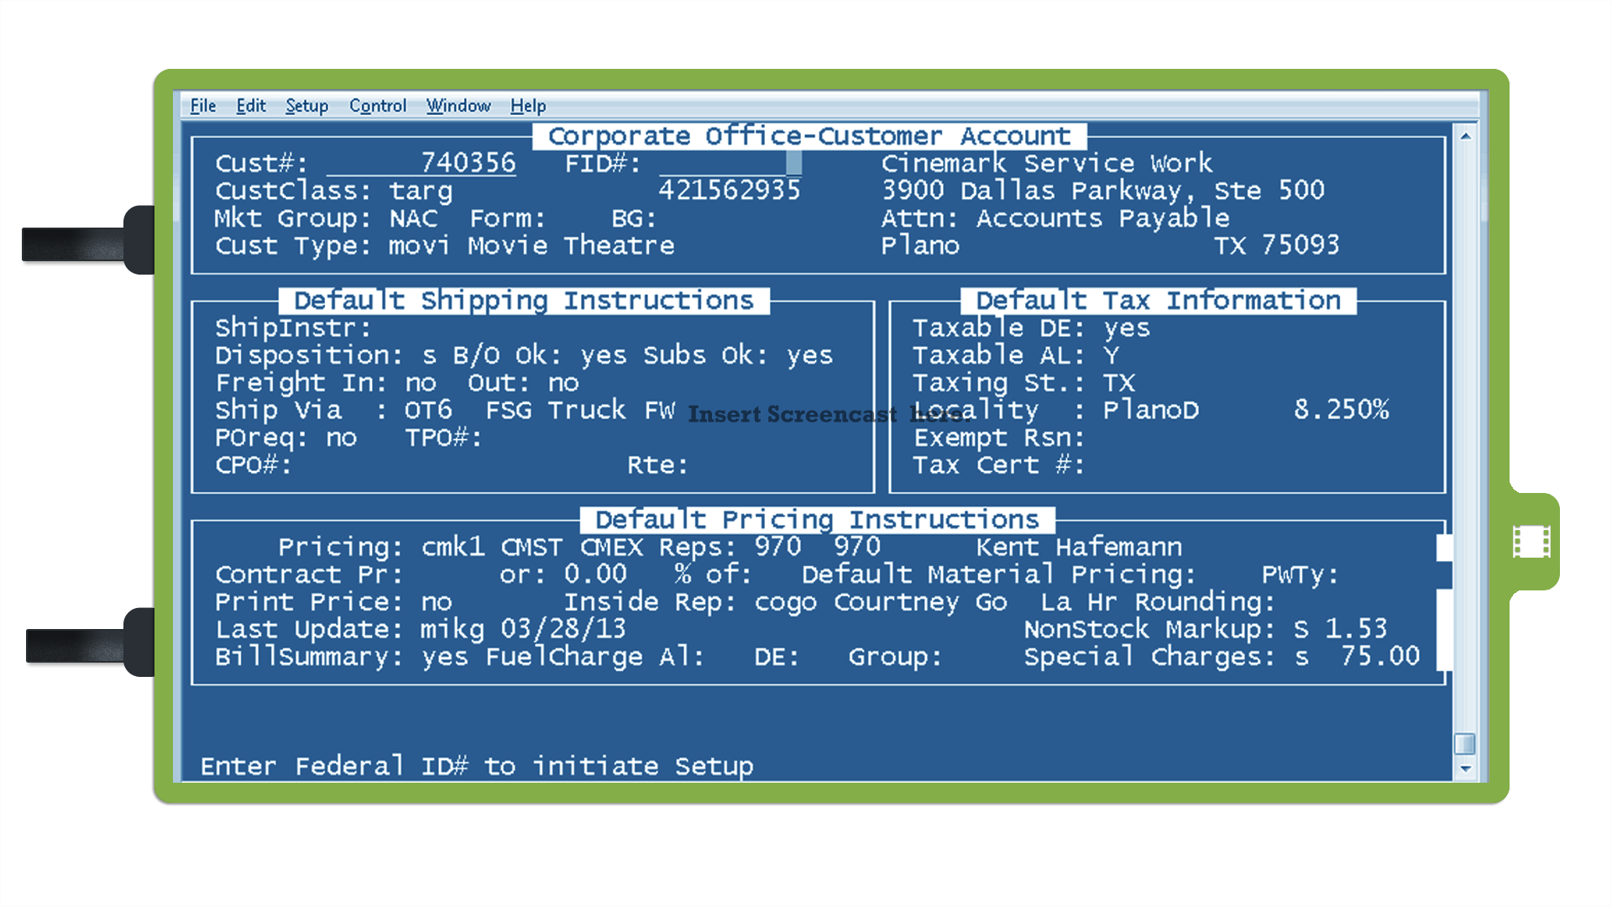
Task: Open the File menu
Action: 203,106
